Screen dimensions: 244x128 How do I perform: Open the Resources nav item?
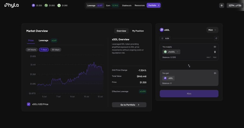pyautogui.click(x=140, y=5)
